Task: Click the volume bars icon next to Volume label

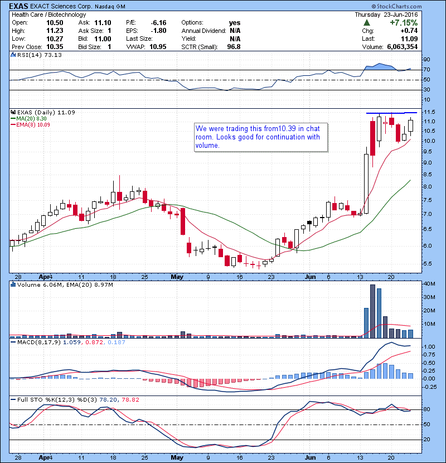Action: pos(13,284)
